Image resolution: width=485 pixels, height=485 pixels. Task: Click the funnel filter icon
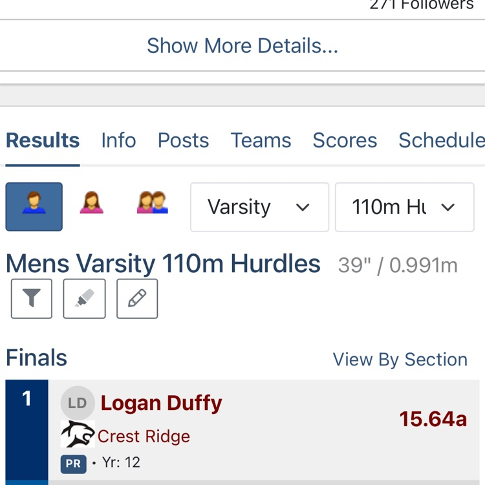coord(32,298)
